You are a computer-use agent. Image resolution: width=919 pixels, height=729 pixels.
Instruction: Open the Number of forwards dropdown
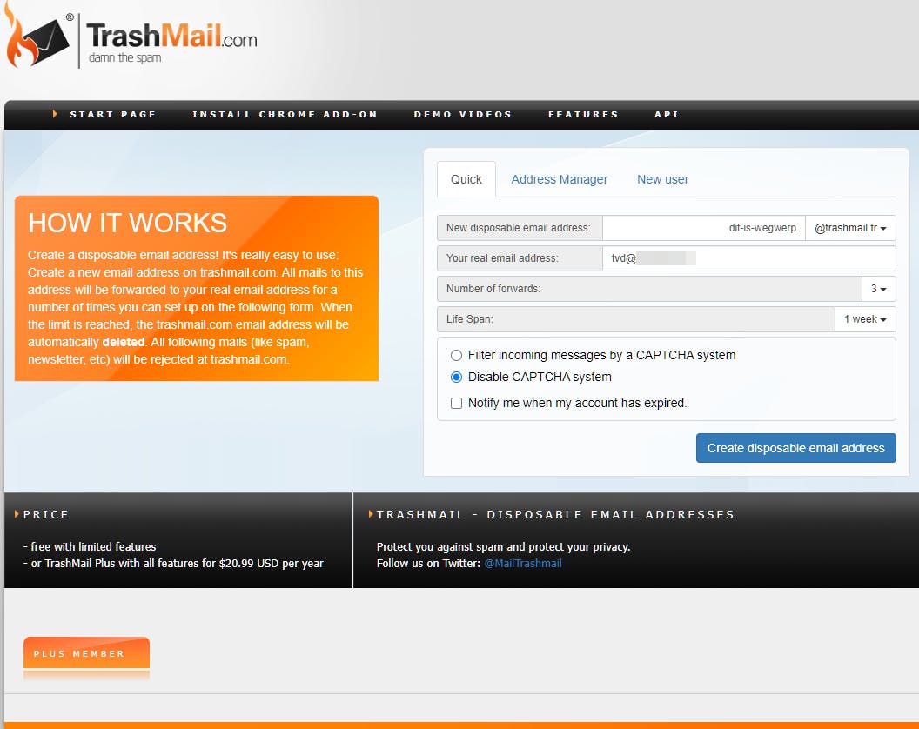(x=879, y=289)
